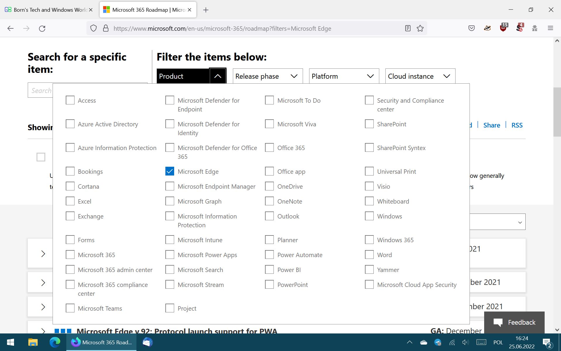Show hidden system tray icons
Screen dimensions: 561x351
pyautogui.click(x=410, y=342)
